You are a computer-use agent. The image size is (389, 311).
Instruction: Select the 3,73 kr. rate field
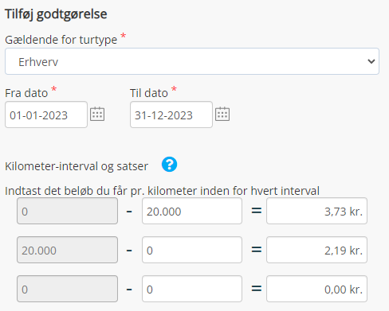click(x=316, y=211)
